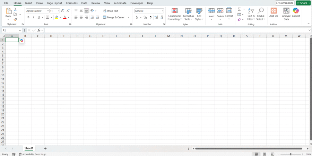Apply Accounting dollar number format
The width and height of the screenshot is (312, 156).
coord(137,17)
